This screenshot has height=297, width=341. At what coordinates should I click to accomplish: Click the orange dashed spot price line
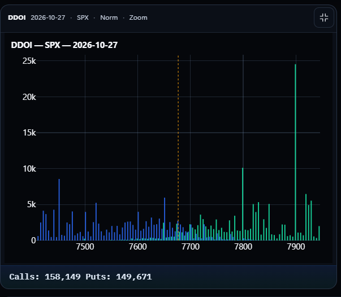(178, 147)
